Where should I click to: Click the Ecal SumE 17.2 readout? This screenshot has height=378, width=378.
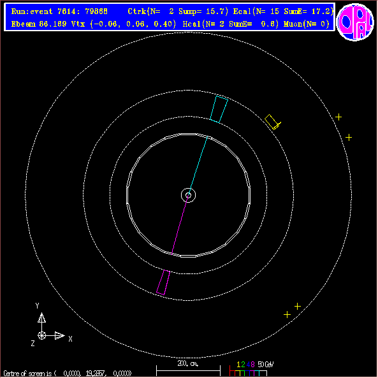pos(284,11)
